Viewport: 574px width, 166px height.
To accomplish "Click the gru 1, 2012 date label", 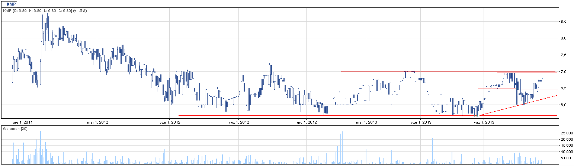I will (307, 122).
